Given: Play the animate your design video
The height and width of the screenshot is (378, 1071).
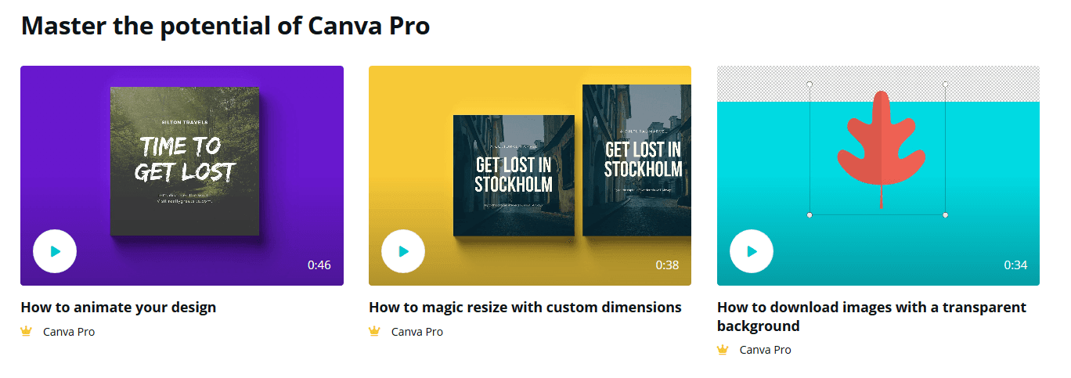Looking at the screenshot, I should [x=55, y=251].
